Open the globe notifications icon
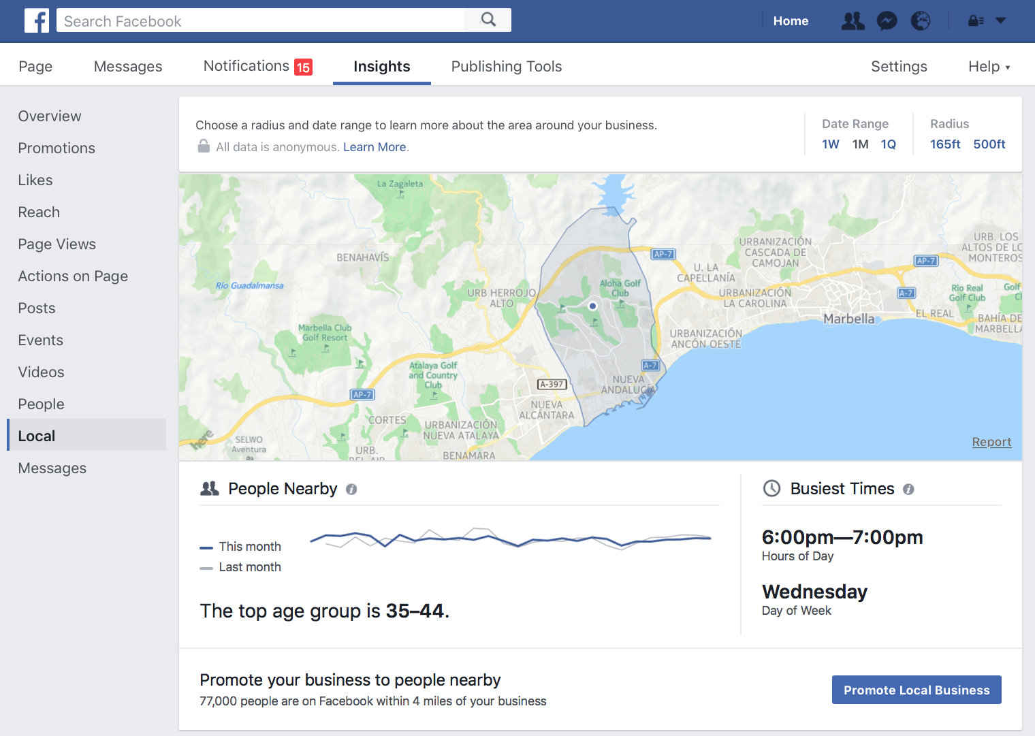The height and width of the screenshot is (736, 1035). click(x=921, y=21)
